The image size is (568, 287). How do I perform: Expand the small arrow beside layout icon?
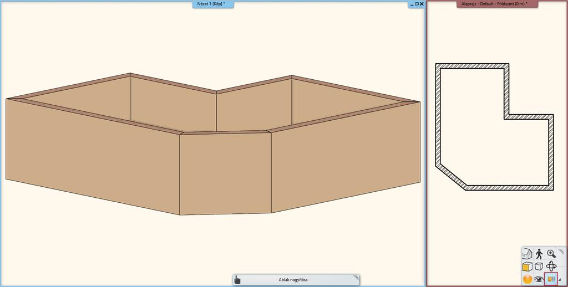561,279
